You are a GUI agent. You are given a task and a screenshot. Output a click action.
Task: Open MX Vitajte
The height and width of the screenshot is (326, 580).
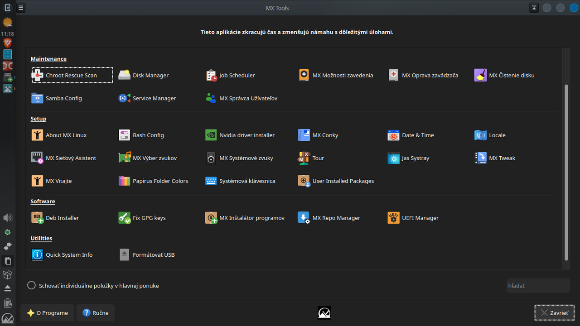click(x=52, y=181)
